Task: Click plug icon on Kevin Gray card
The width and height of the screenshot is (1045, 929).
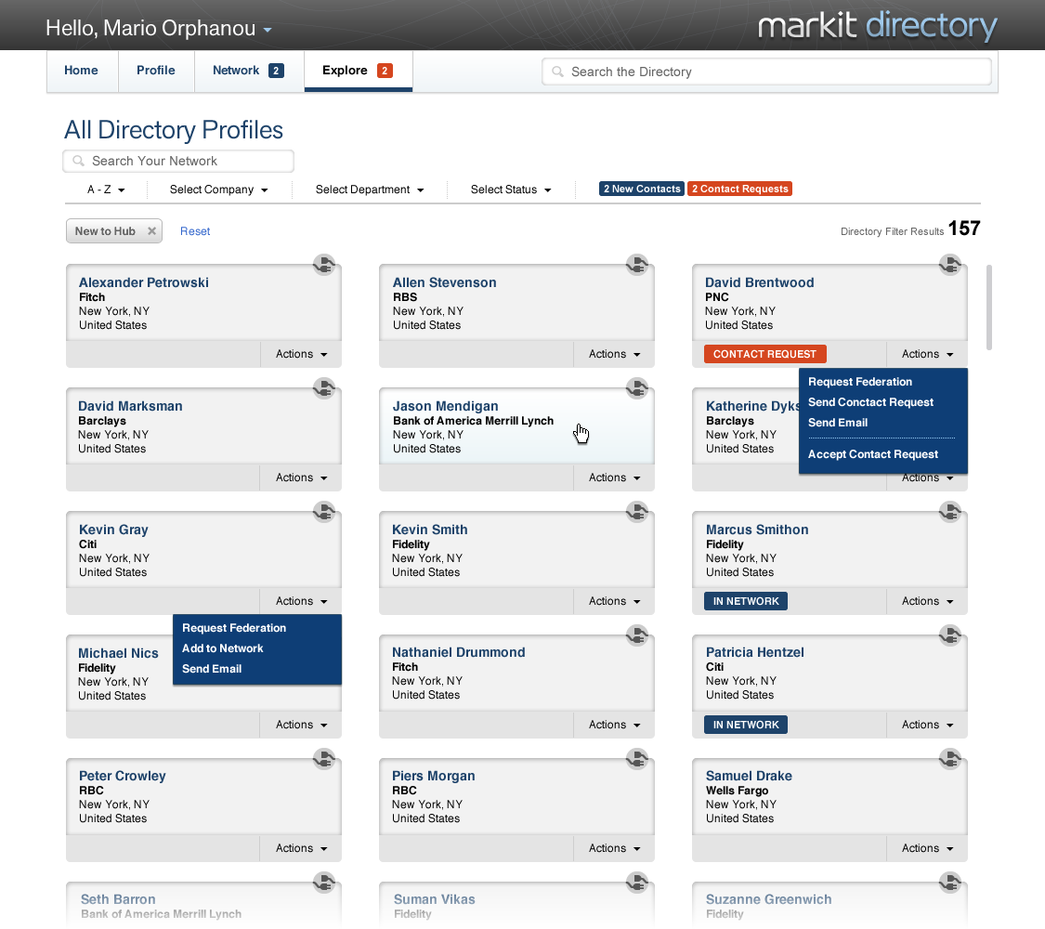Action: click(x=323, y=512)
